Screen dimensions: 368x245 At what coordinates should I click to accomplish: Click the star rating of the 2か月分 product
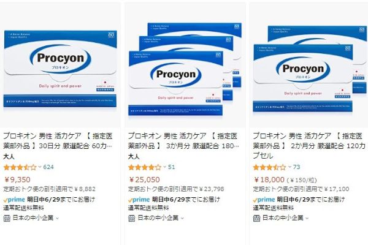pos(270,167)
